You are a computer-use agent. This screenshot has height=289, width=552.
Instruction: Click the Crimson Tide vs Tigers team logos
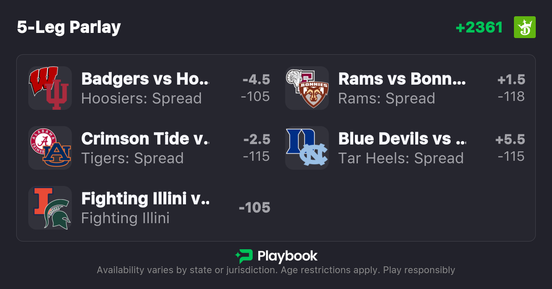[x=50, y=148]
